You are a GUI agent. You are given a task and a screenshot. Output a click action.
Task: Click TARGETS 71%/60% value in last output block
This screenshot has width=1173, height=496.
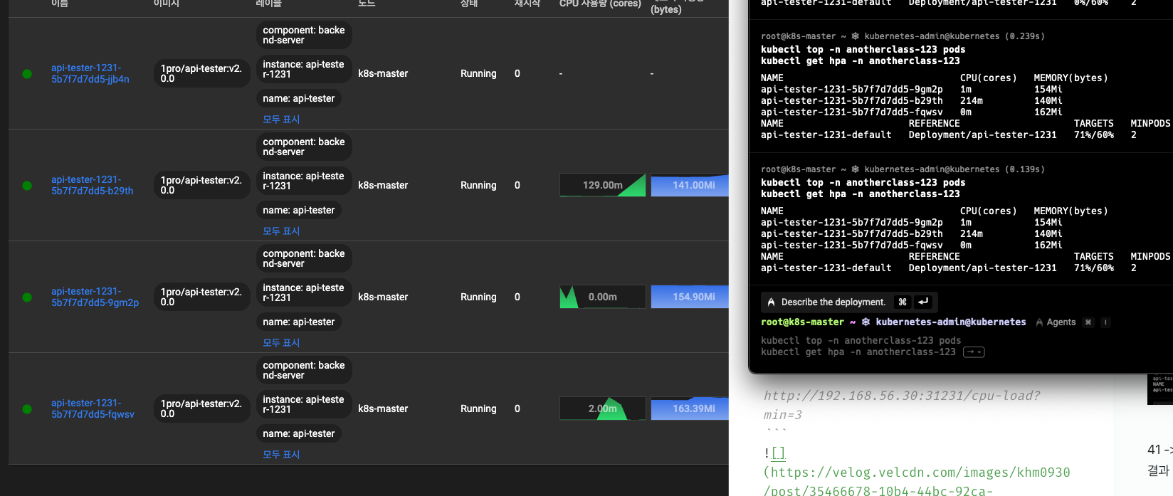pos(1094,268)
